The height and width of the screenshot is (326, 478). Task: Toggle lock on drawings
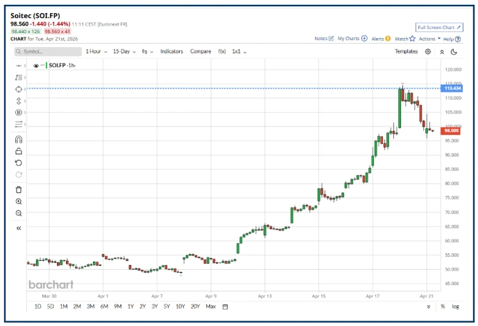[x=19, y=151]
